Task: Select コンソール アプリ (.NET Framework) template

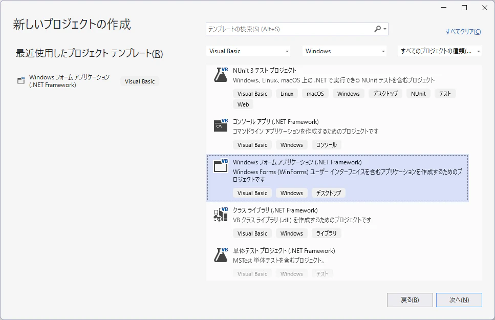Action: pos(337,134)
